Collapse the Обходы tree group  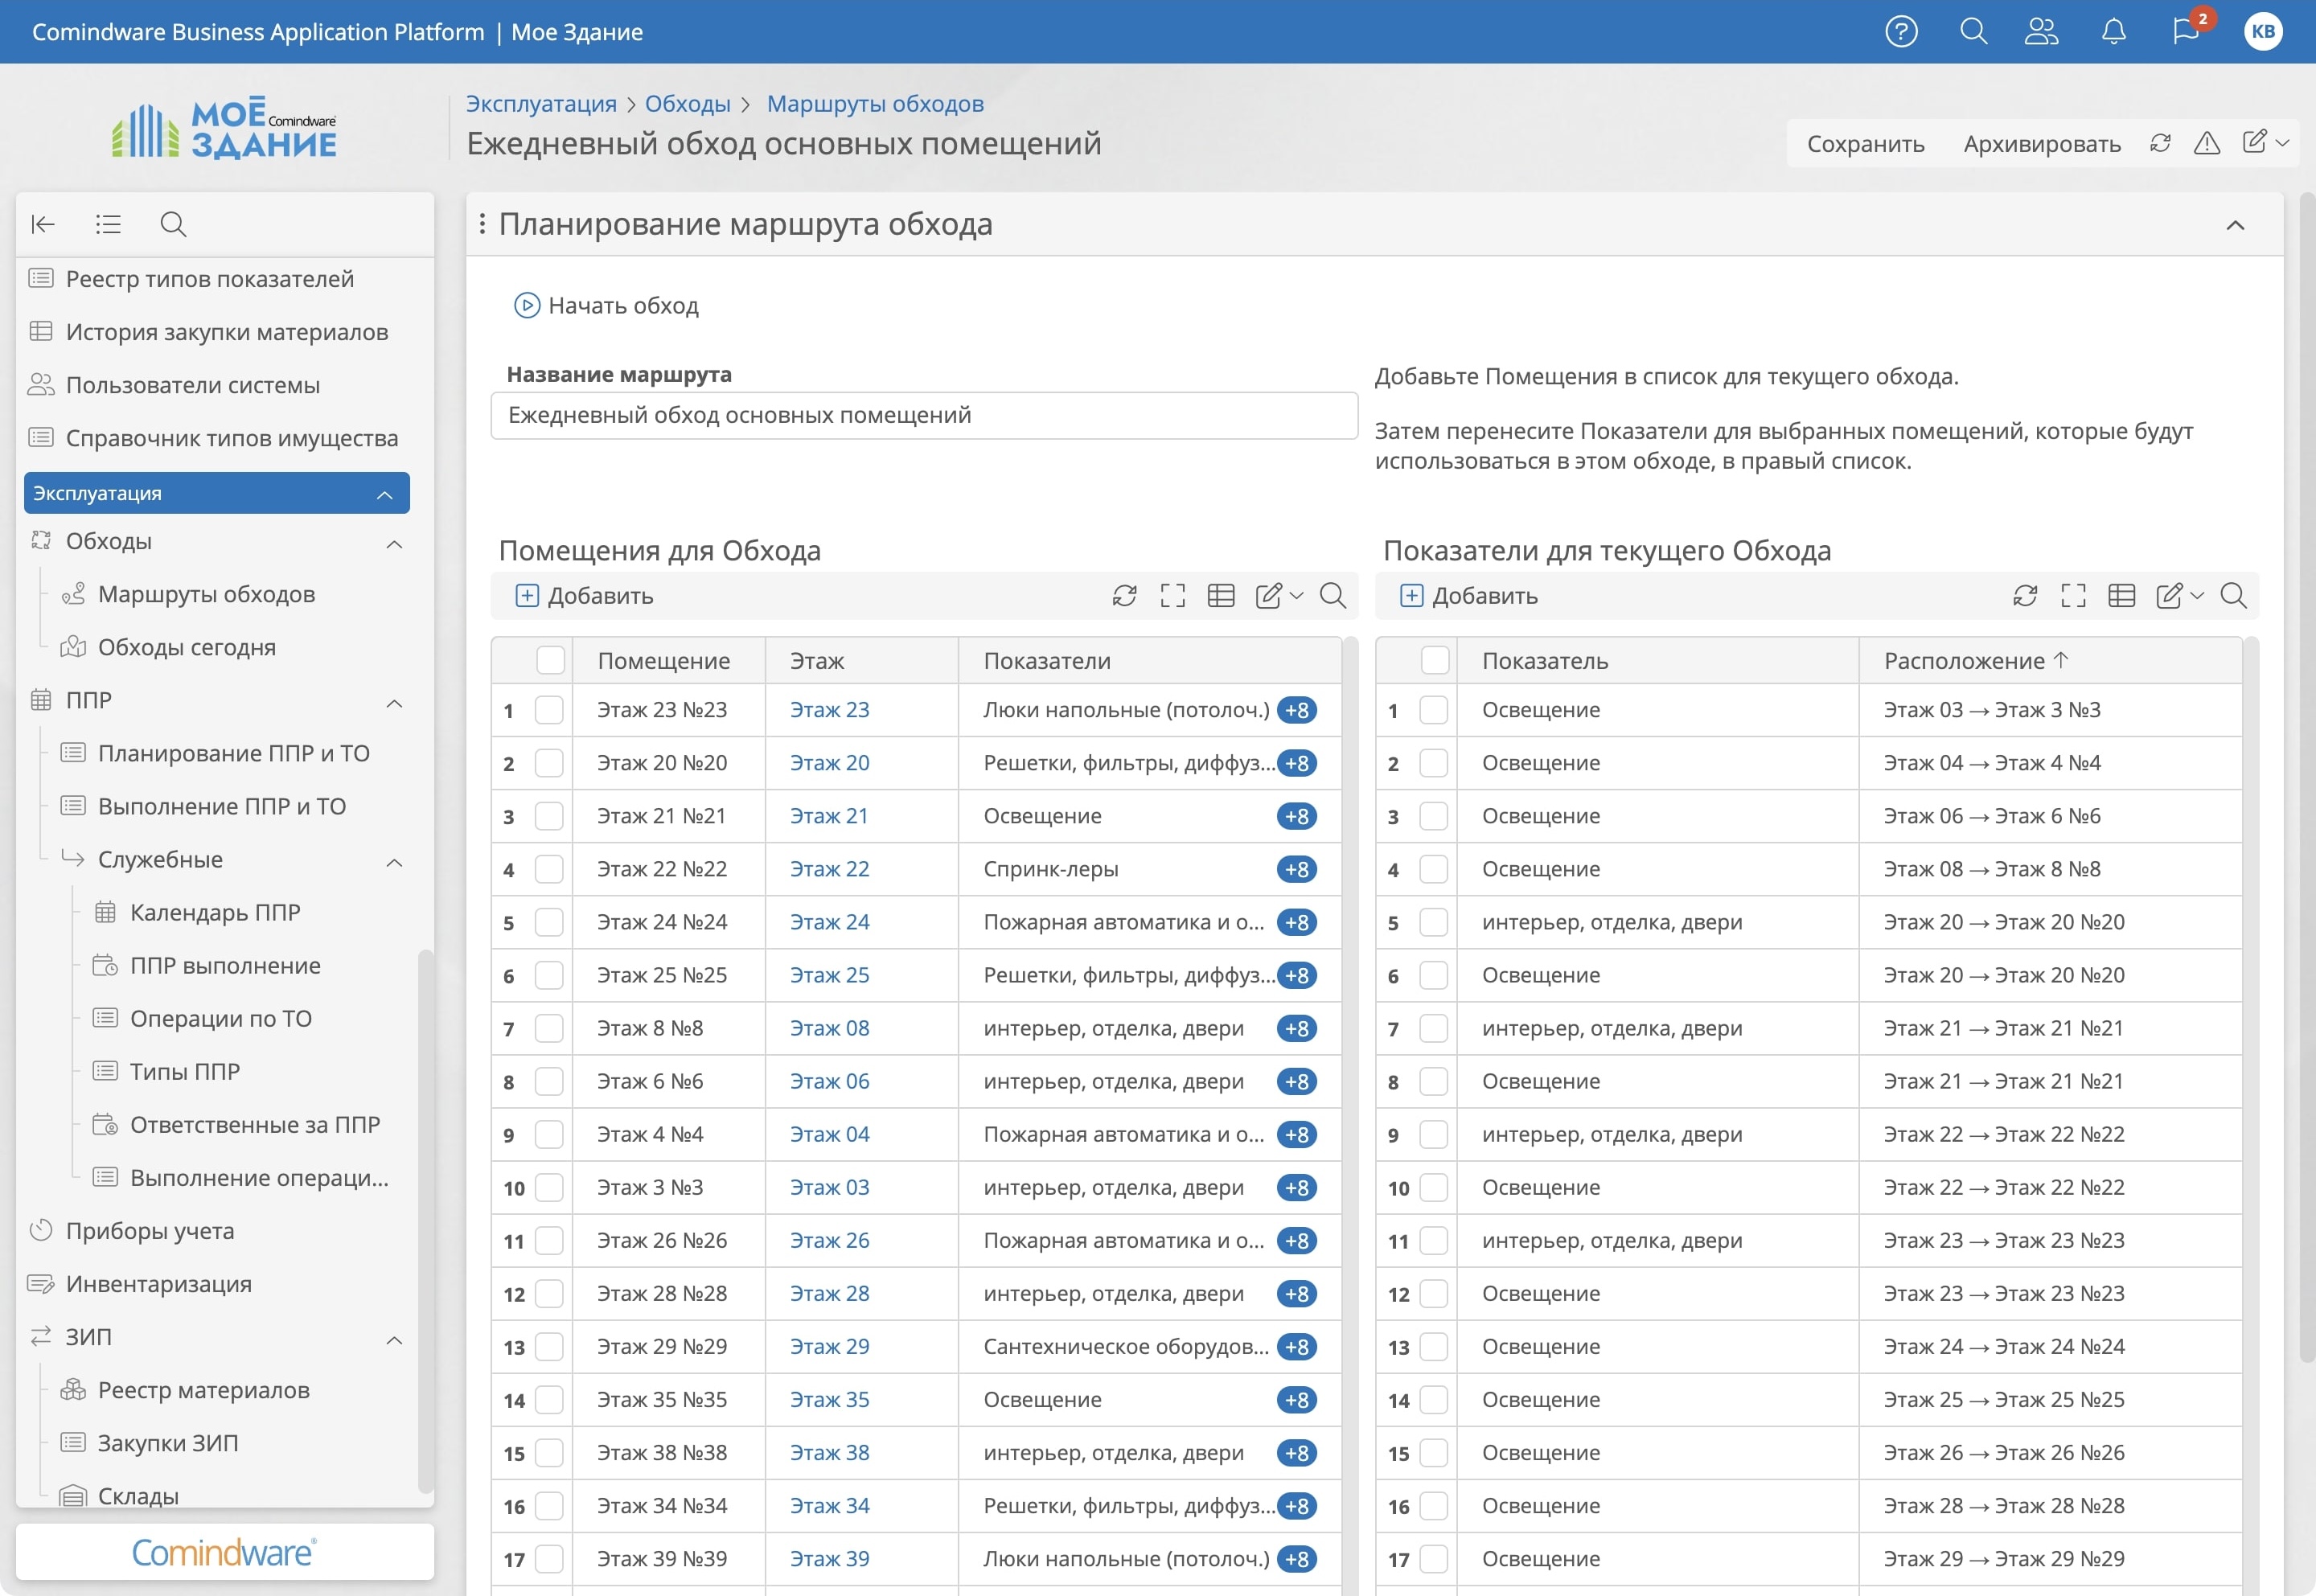click(x=394, y=544)
